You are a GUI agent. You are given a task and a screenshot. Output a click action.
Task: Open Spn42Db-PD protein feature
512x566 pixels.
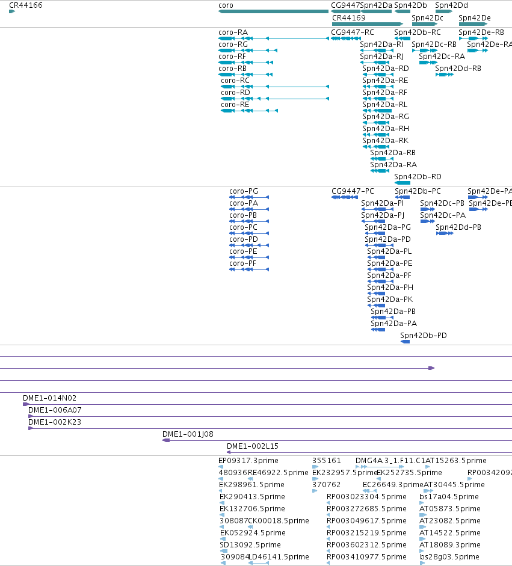pyautogui.click(x=405, y=342)
